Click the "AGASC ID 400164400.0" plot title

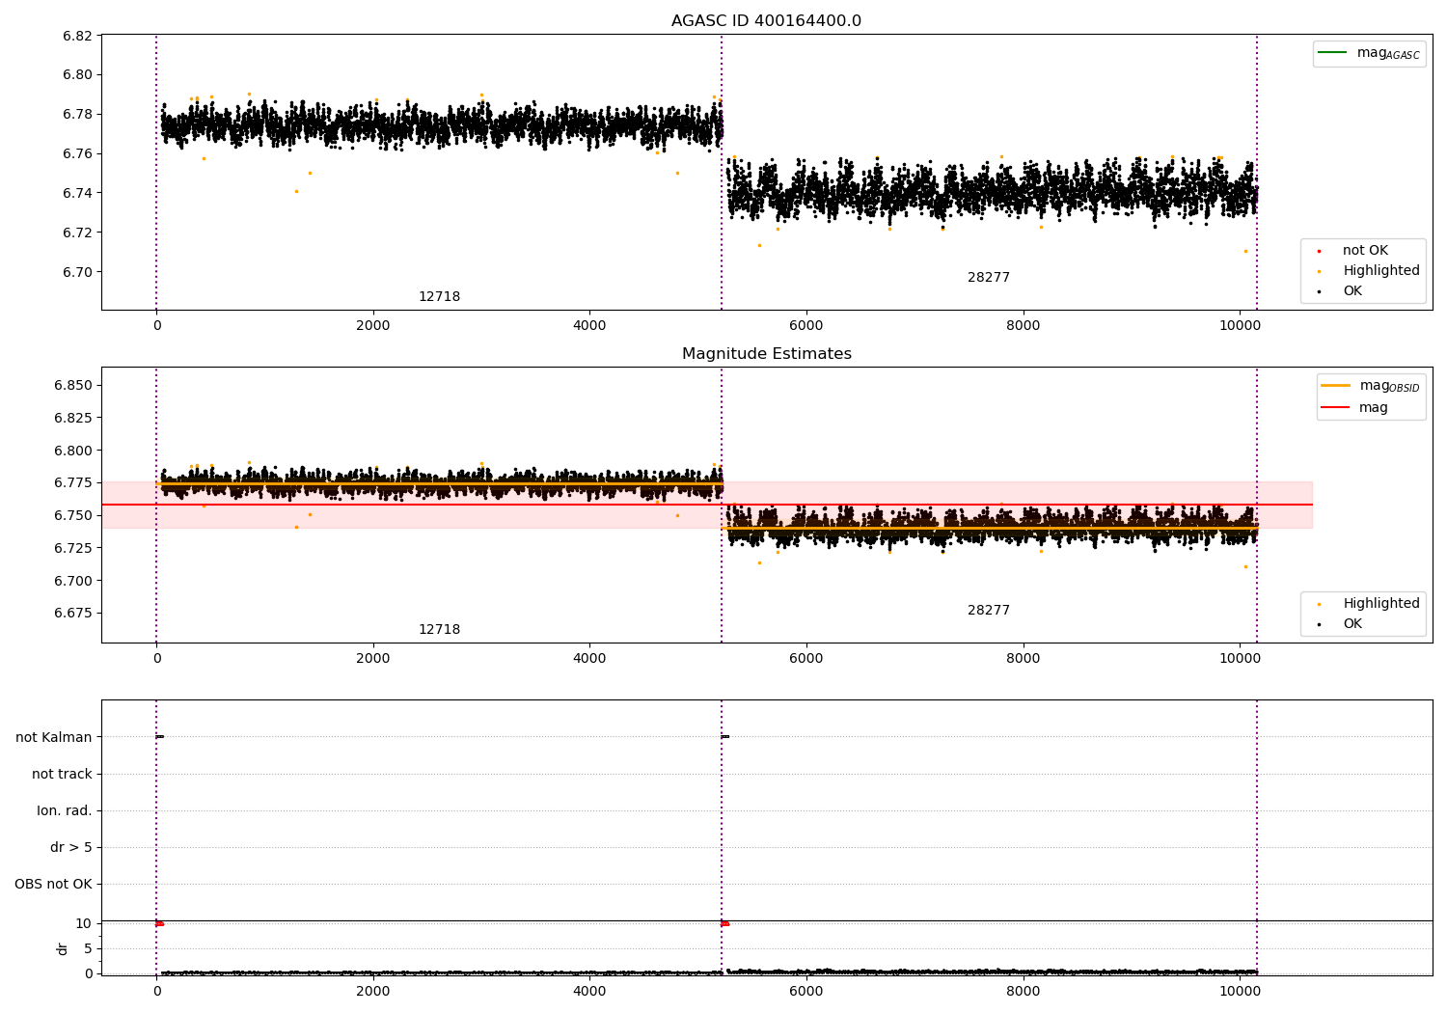766,21
